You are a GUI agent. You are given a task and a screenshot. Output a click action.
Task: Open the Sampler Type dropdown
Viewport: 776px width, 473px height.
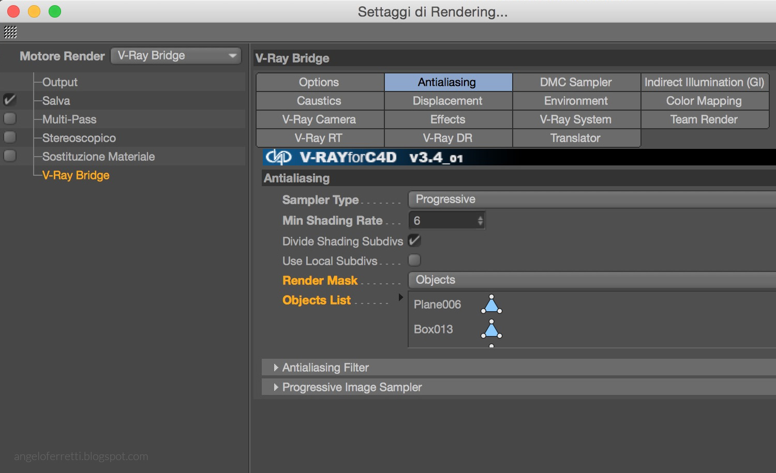pos(592,200)
